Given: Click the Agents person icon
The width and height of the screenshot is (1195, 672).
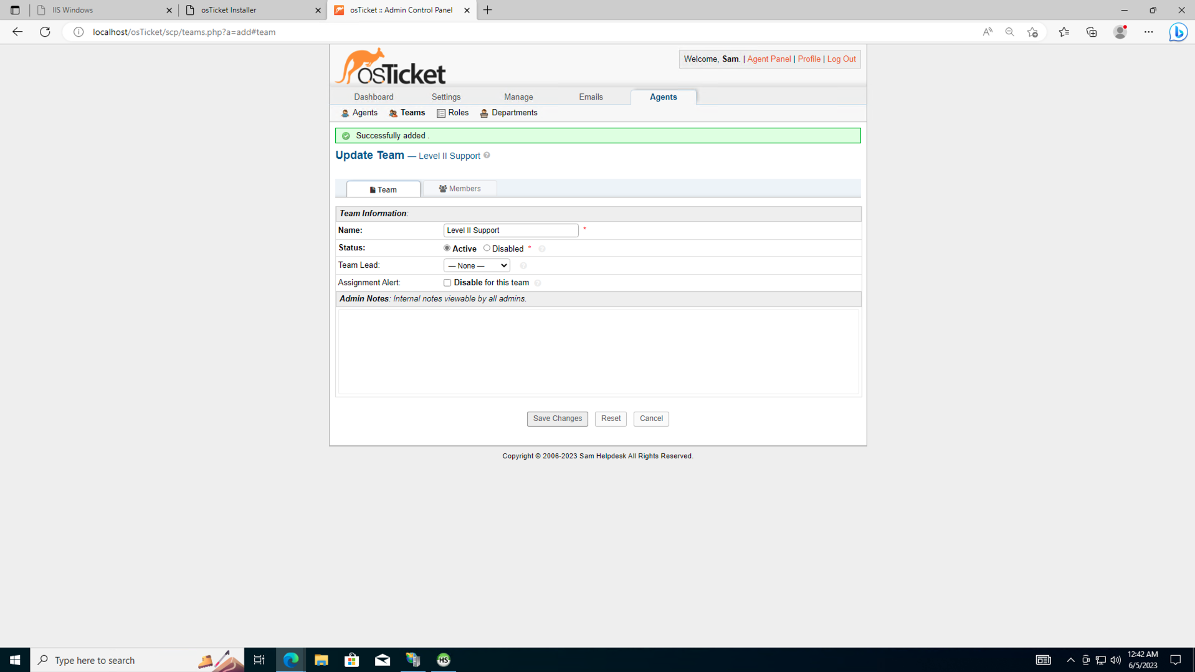Looking at the screenshot, I should point(345,113).
